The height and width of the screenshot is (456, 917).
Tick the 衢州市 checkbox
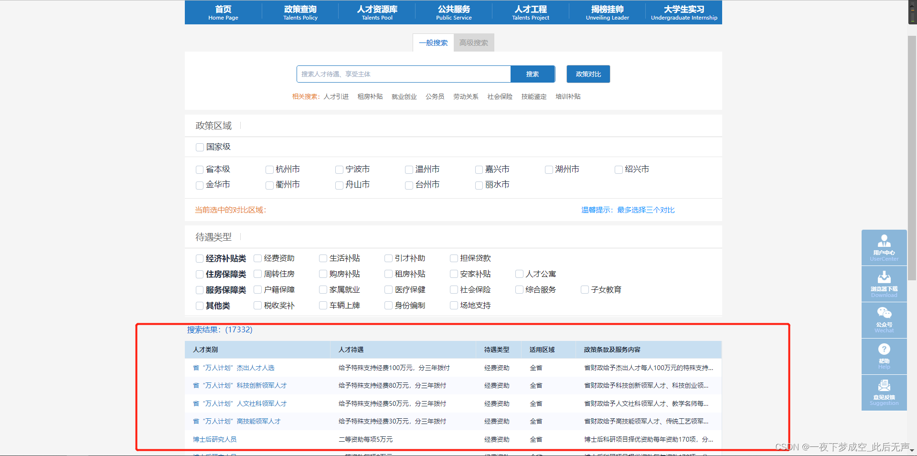(269, 185)
